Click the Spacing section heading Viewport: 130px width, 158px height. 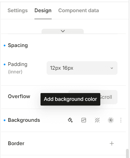pyautogui.click(x=18, y=45)
